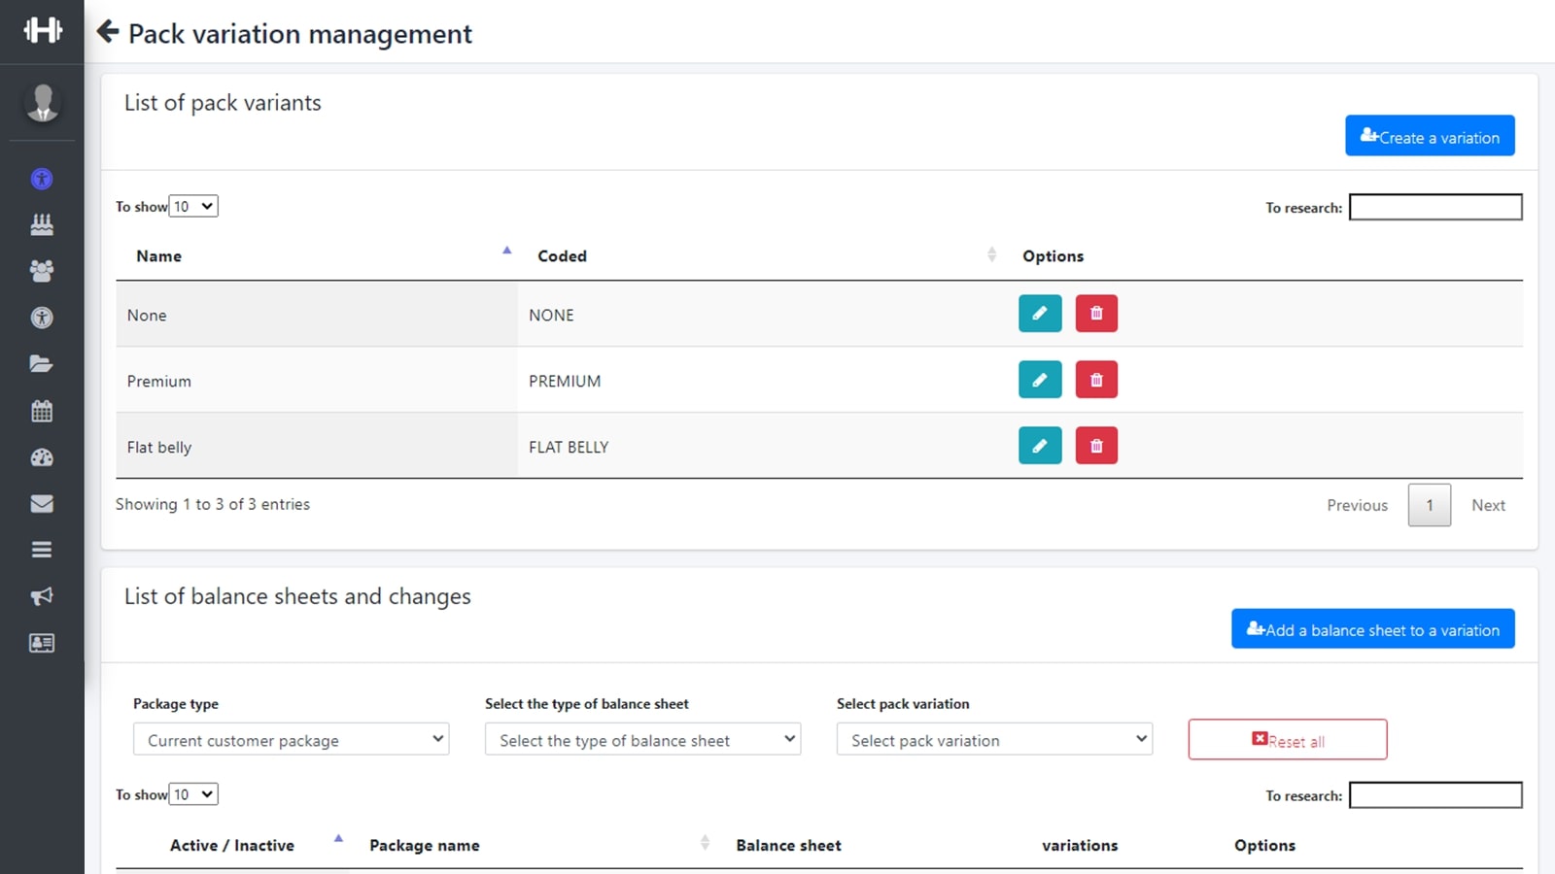Open the hamburger menu in the sidebar
This screenshot has width=1555, height=874.
[42, 550]
